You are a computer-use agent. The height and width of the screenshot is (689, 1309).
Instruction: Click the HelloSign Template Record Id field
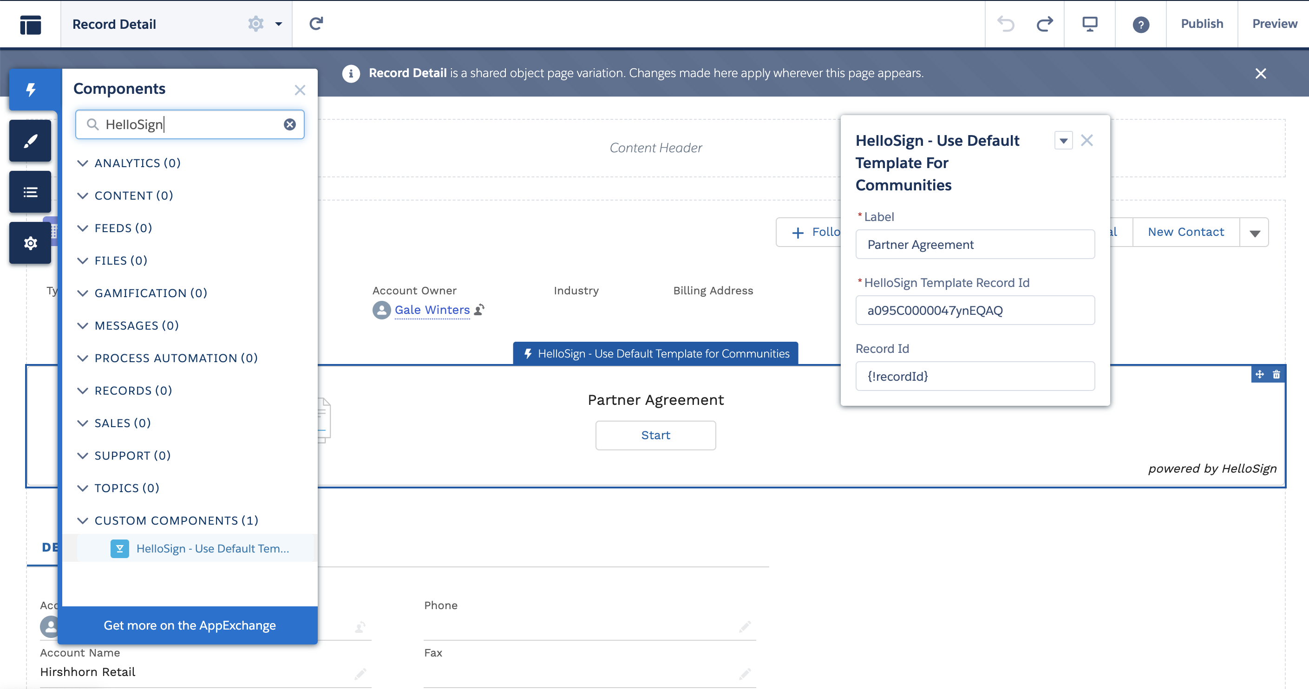pyautogui.click(x=975, y=310)
